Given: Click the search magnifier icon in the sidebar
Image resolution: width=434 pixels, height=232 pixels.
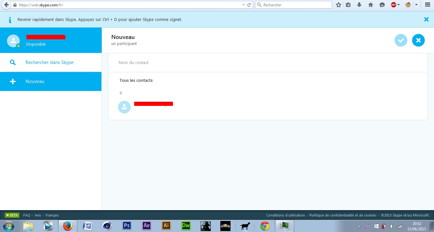Looking at the screenshot, I should pyautogui.click(x=13, y=62).
